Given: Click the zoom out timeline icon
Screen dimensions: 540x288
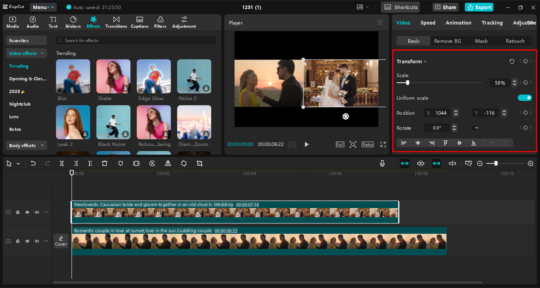Looking at the screenshot, I should tap(480, 163).
